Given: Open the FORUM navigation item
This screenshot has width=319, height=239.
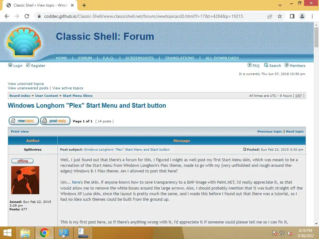Looking at the screenshot, I should (85, 58).
